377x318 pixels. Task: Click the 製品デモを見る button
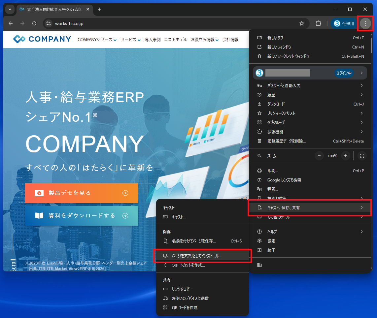click(x=81, y=193)
